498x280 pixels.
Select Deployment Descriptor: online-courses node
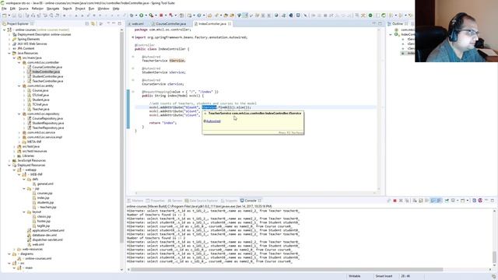pyautogui.click(x=44, y=34)
